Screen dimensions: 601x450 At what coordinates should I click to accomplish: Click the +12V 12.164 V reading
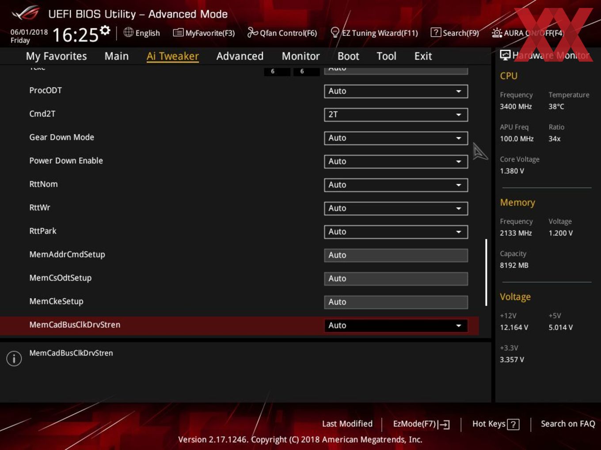point(514,327)
